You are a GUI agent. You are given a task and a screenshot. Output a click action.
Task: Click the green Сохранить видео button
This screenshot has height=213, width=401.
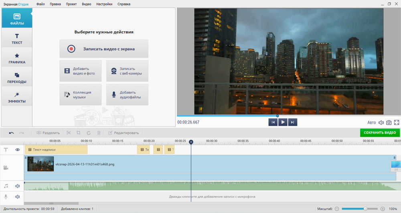[380, 133]
